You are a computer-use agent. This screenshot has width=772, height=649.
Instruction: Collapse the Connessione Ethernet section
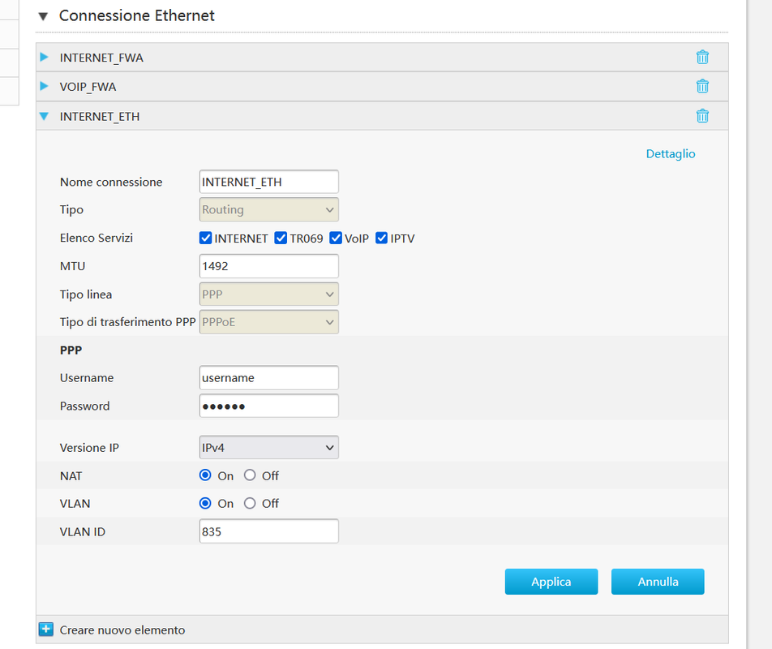pyautogui.click(x=43, y=16)
